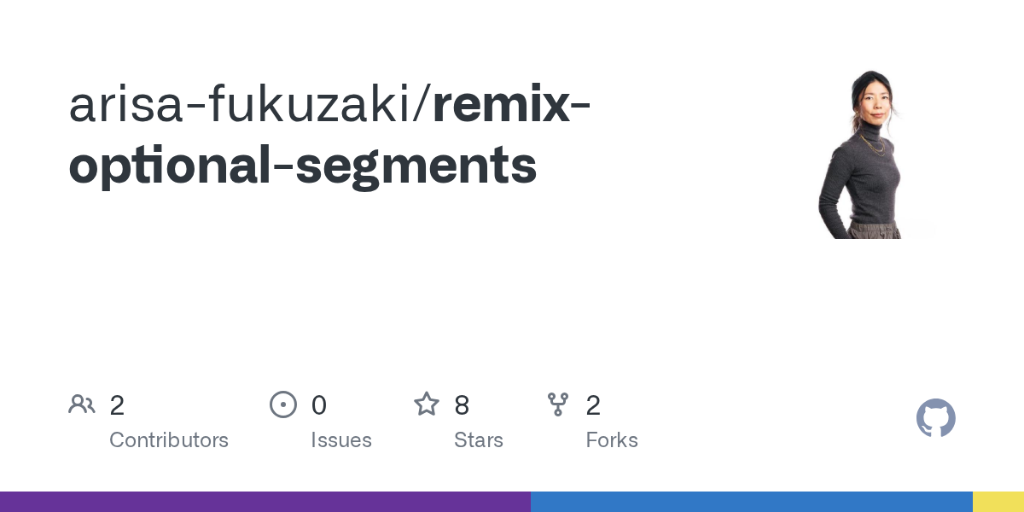Click the contributor count number 2
1024x512 pixels.
pyautogui.click(x=117, y=405)
